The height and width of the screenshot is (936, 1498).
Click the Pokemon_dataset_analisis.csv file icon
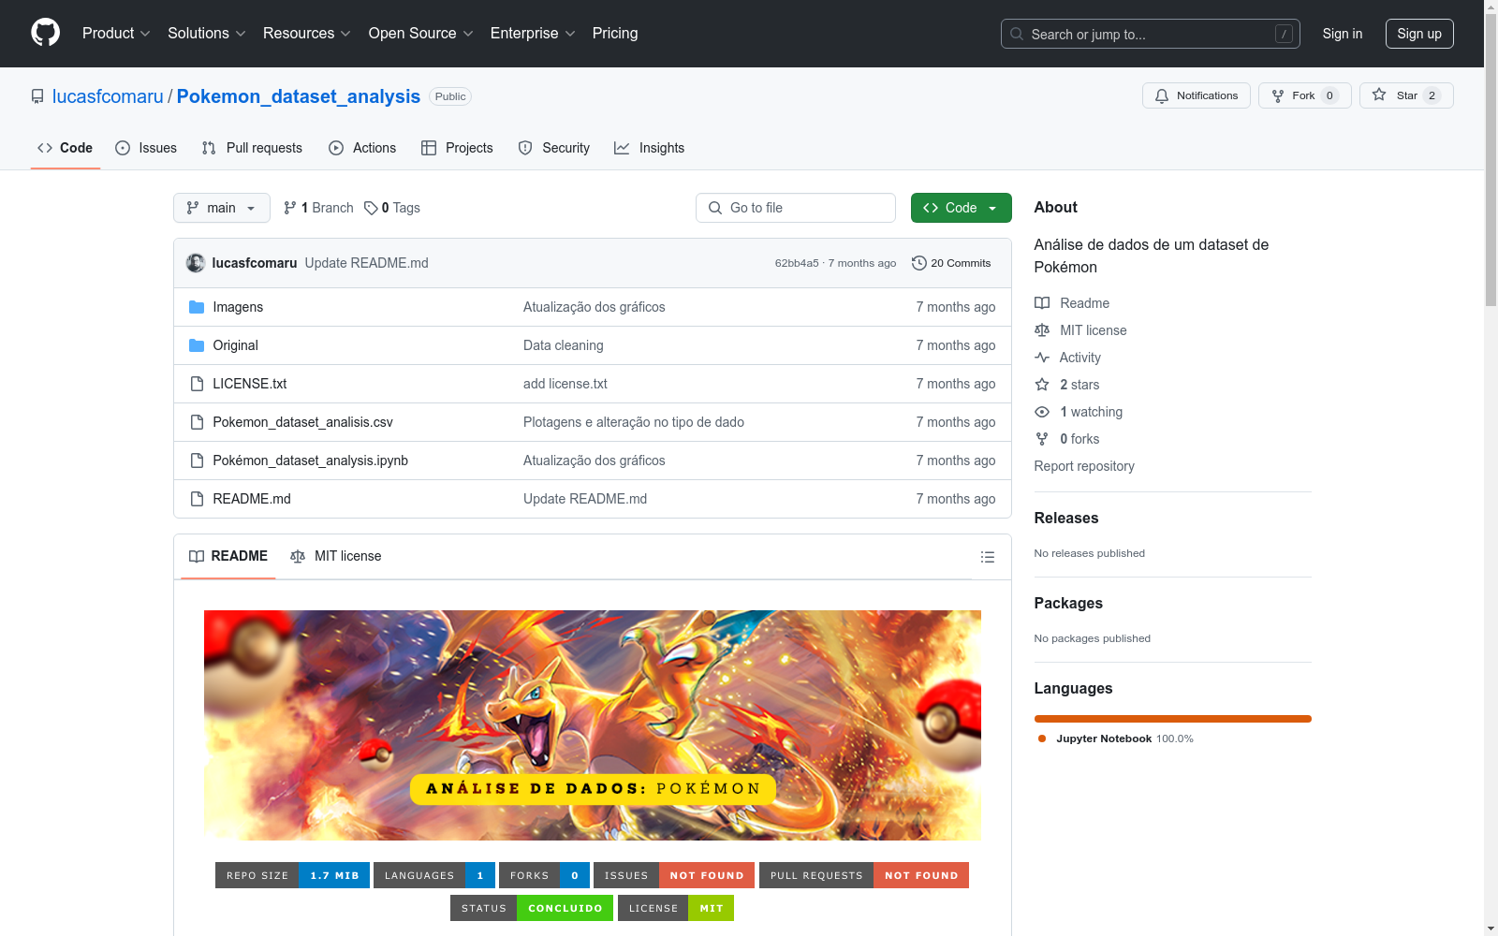tap(197, 422)
